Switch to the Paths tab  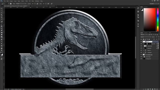coord(150,33)
